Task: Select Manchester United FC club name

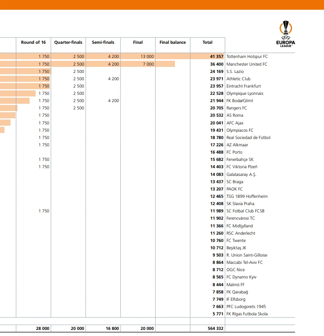Action: [247, 64]
